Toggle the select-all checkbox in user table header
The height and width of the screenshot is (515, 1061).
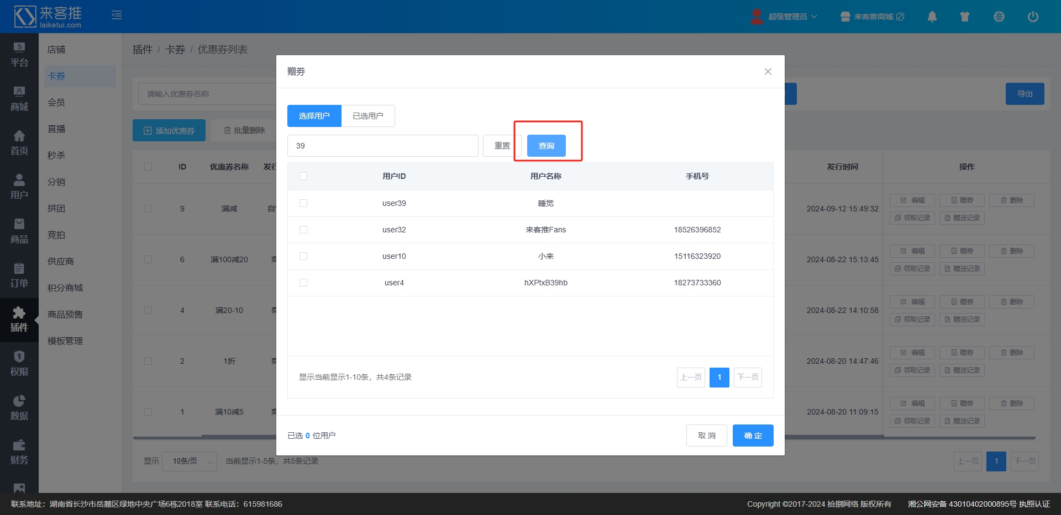tap(303, 176)
